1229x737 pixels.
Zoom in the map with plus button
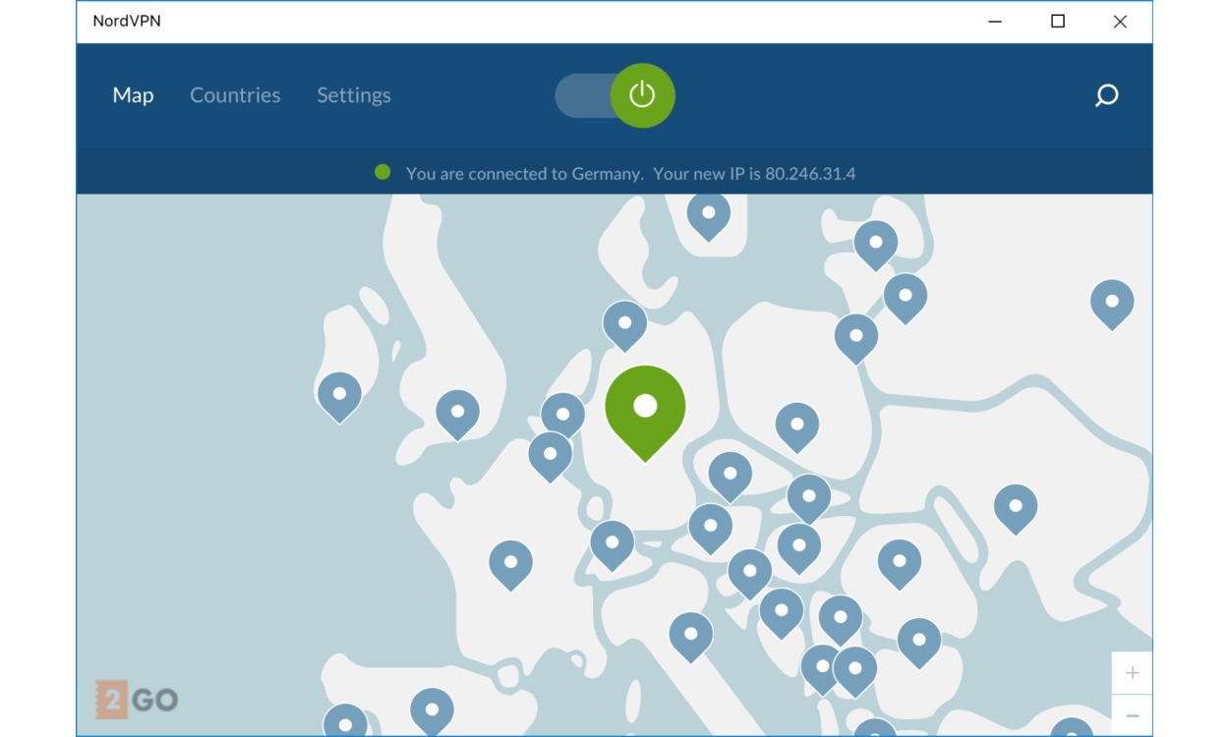[1132, 673]
